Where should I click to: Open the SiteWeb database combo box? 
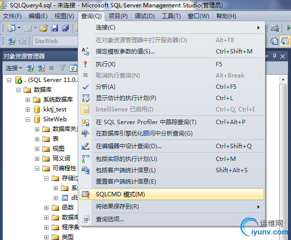point(56,41)
